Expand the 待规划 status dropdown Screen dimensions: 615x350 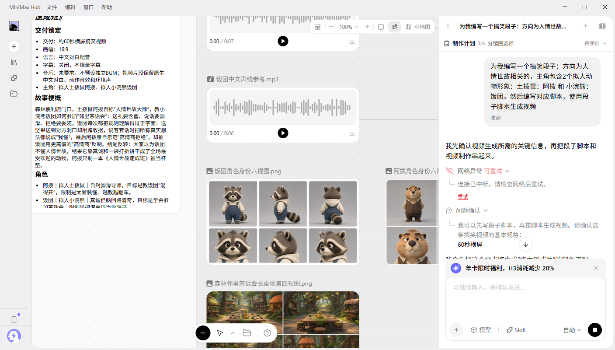(x=595, y=43)
